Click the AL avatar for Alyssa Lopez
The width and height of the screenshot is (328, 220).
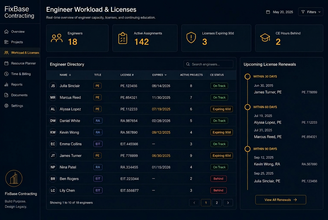53,109
